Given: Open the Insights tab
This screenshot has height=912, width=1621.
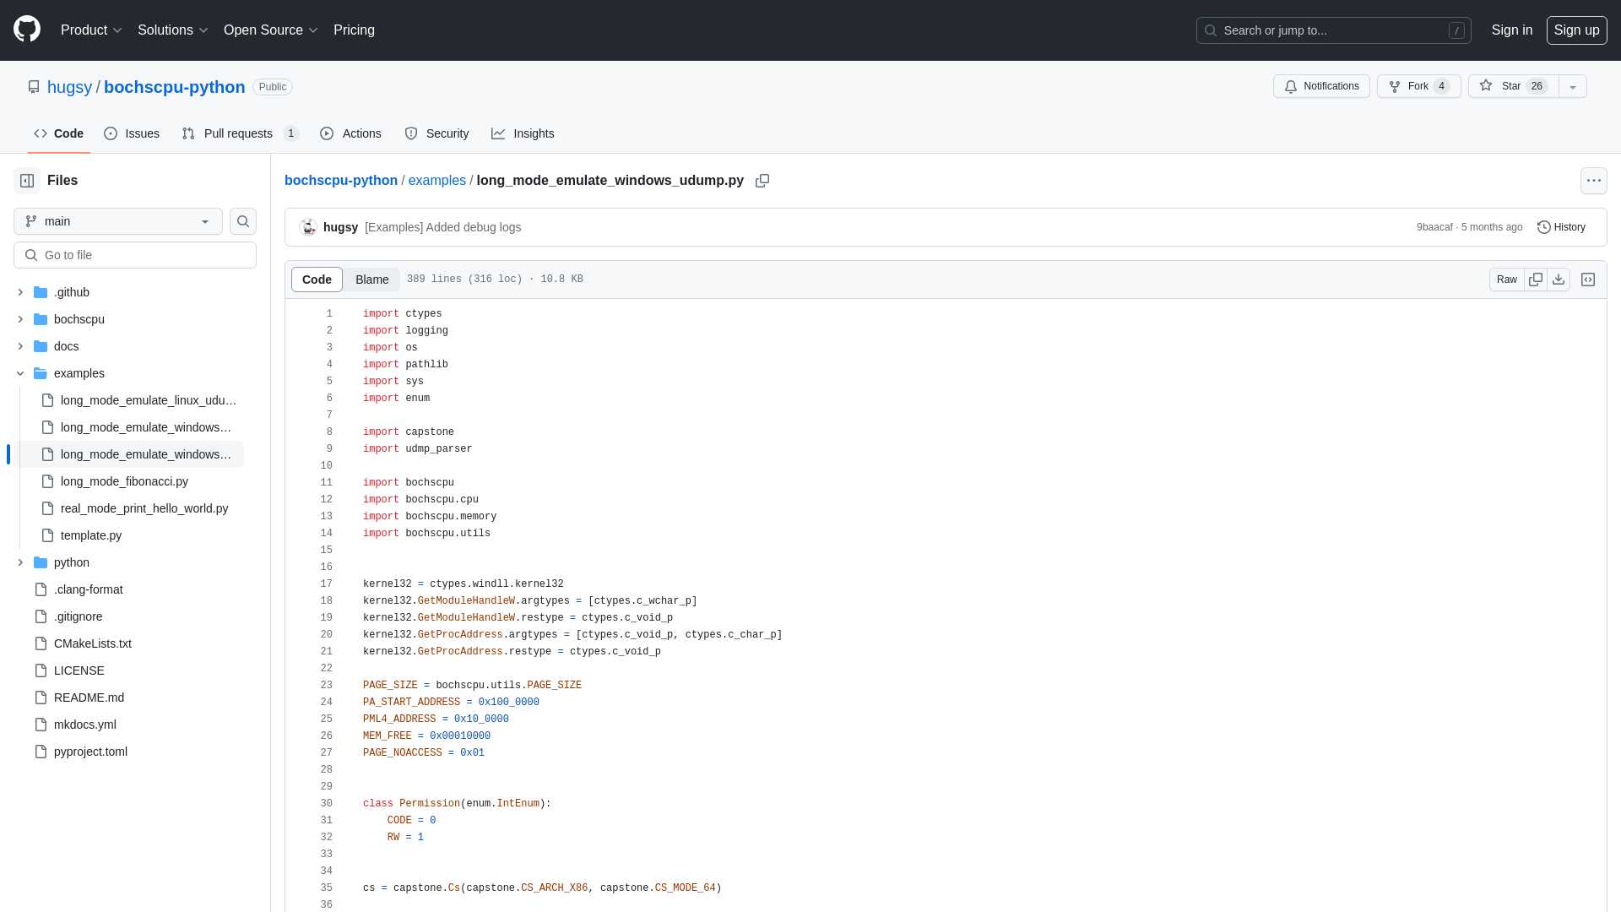Looking at the screenshot, I should coord(523,133).
